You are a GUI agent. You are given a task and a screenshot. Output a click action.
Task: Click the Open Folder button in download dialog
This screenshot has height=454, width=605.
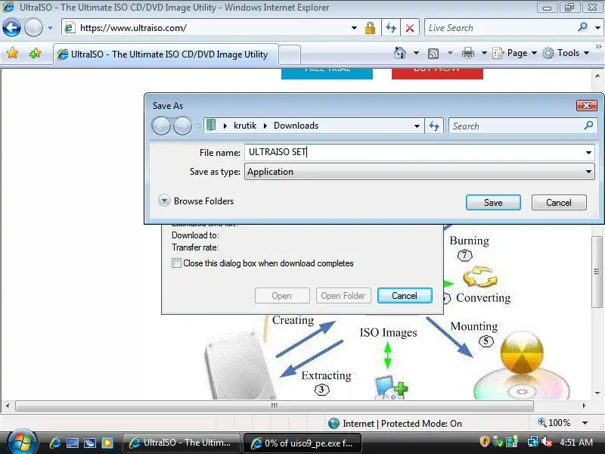[343, 295]
